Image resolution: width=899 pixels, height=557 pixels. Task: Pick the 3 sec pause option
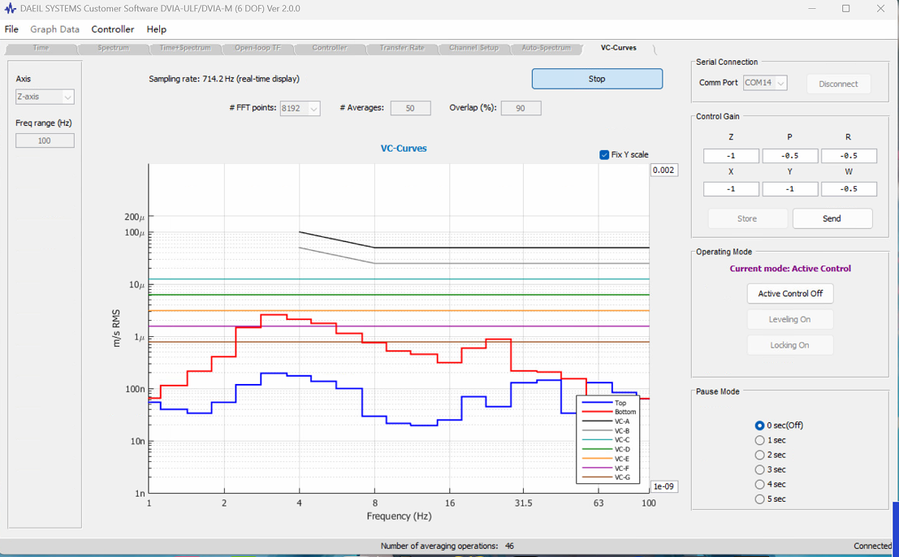tap(759, 469)
